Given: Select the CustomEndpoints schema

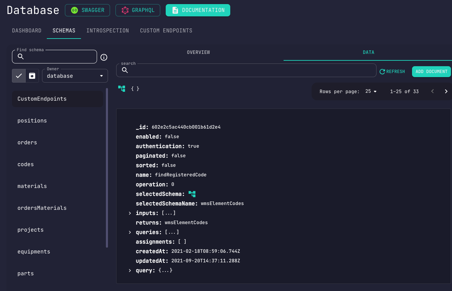Looking at the screenshot, I should pyautogui.click(x=57, y=99).
